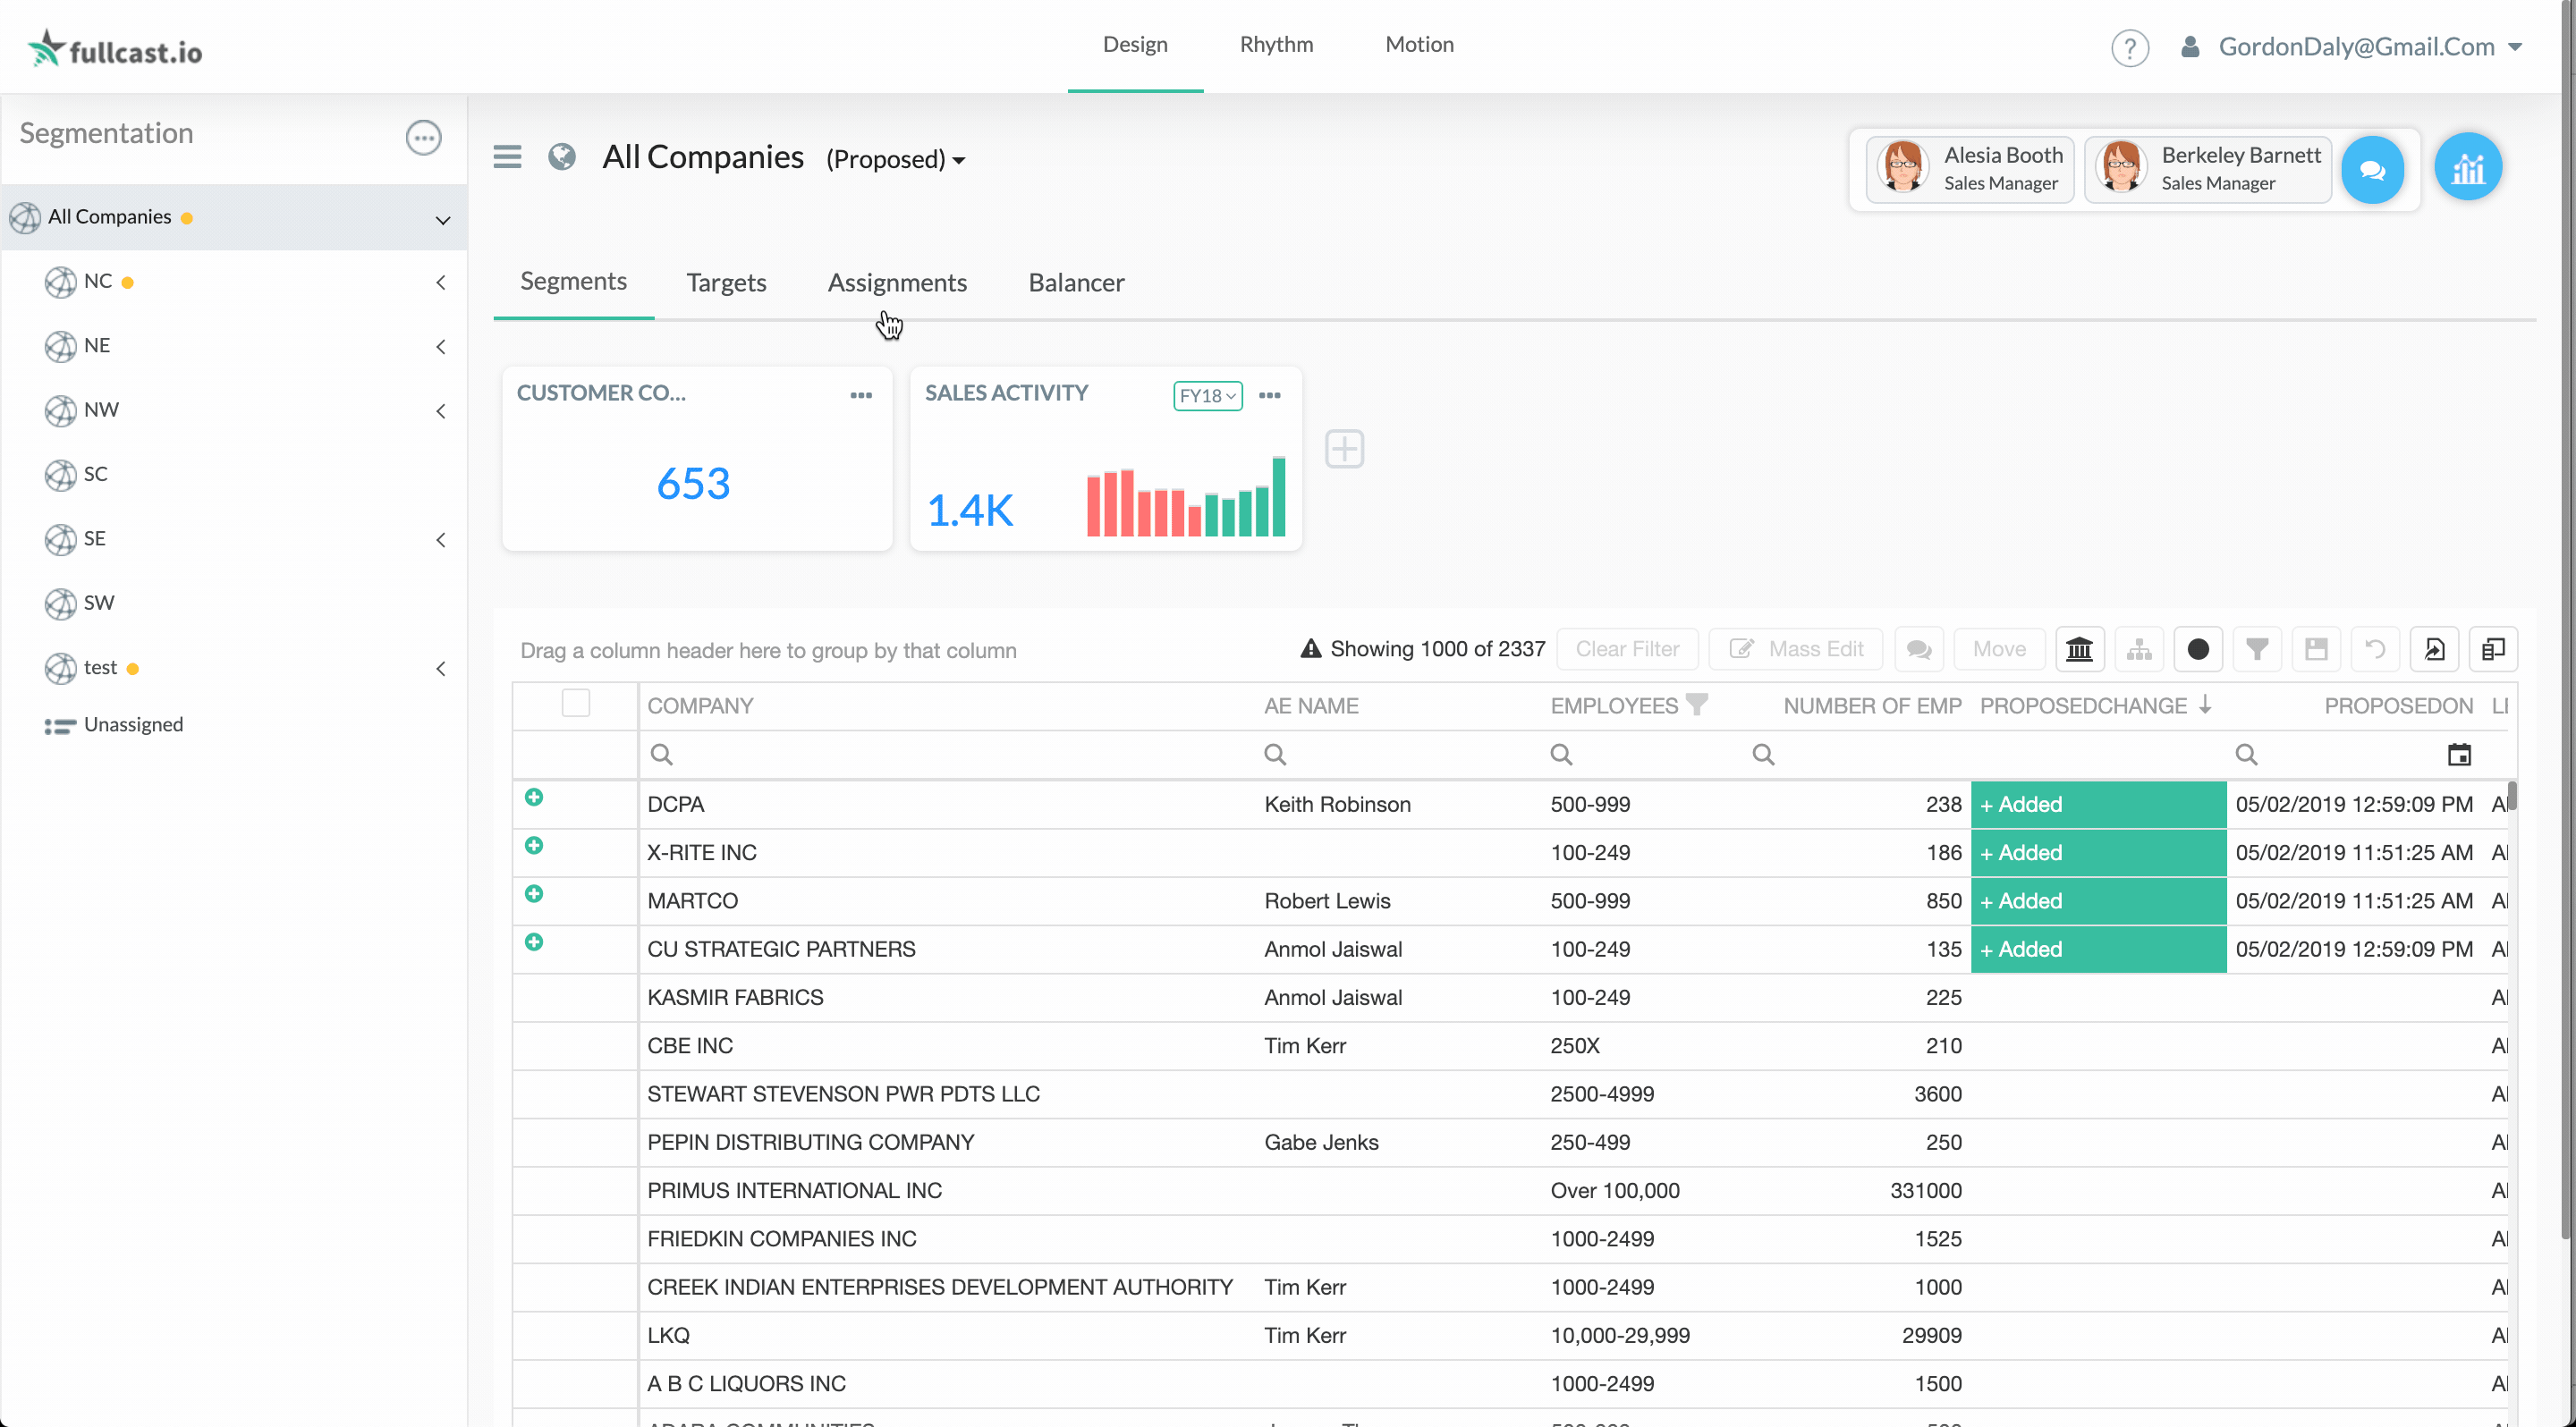Select the SC segment in tree
This screenshot has height=1427, width=2576.
(94, 475)
